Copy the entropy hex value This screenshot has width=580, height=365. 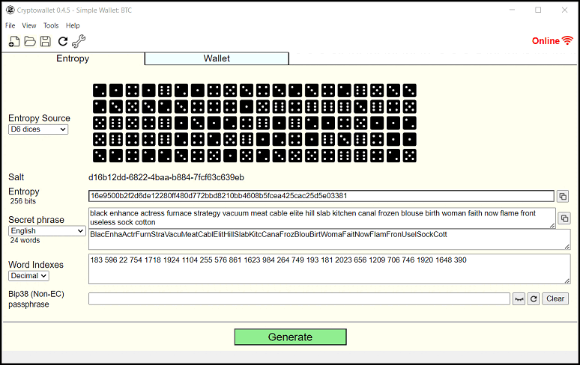(x=563, y=197)
